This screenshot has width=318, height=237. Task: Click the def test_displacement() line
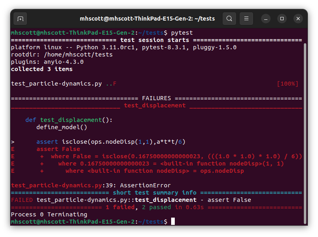click(69, 120)
